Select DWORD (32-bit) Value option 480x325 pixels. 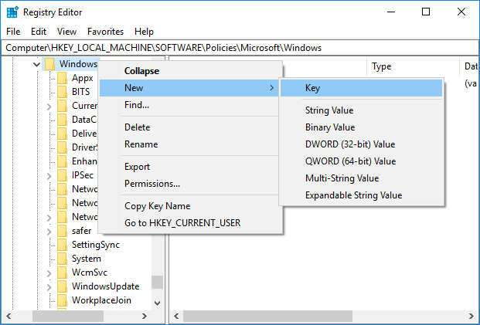click(349, 144)
